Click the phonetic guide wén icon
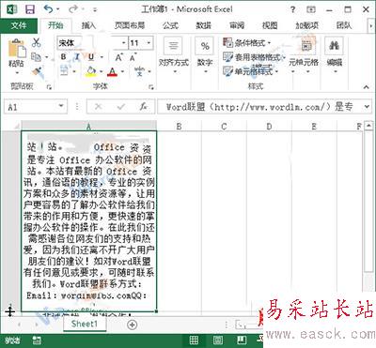 point(139,71)
